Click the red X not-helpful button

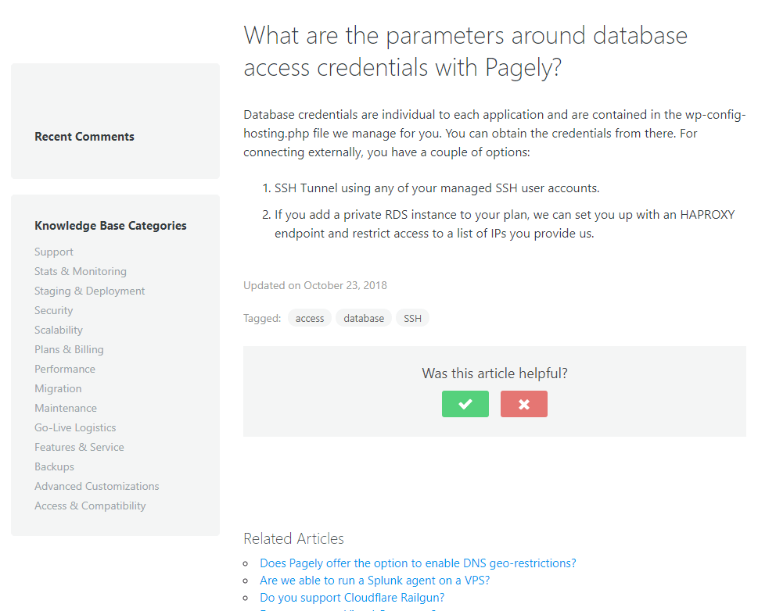[x=523, y=404]
